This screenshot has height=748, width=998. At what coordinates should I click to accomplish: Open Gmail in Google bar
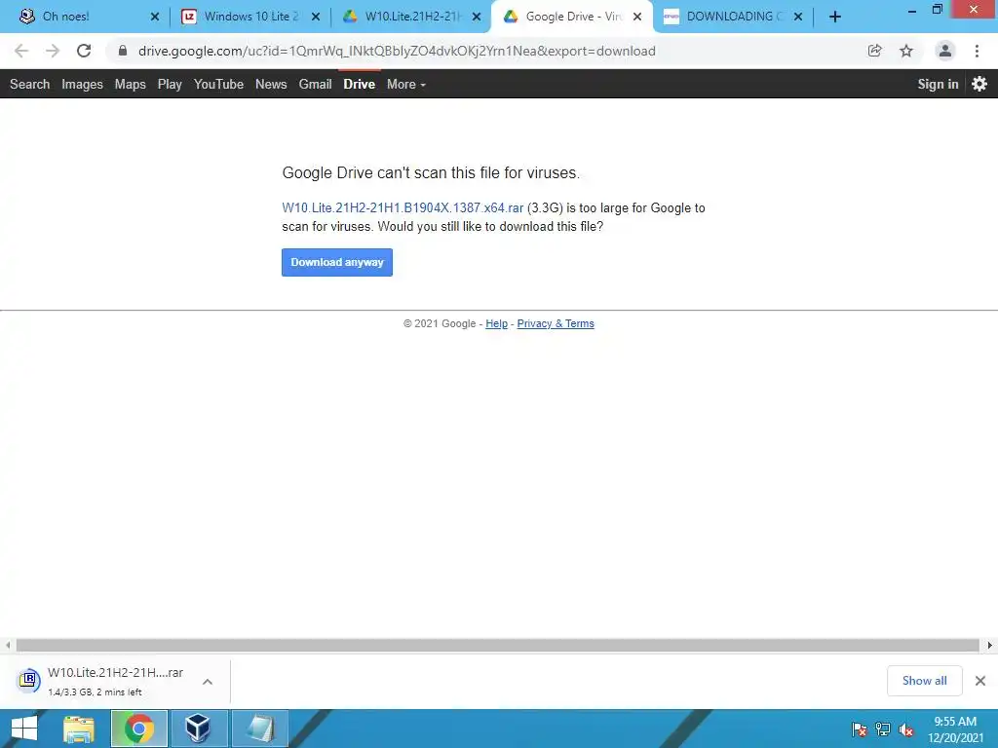(x=315, y=84)
